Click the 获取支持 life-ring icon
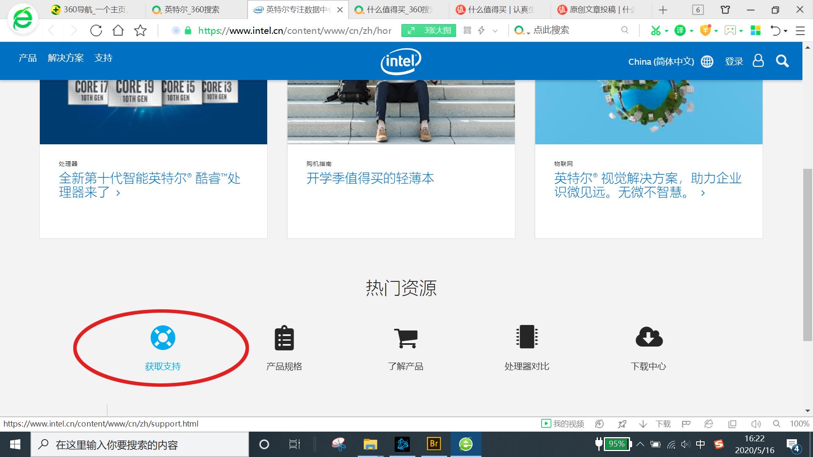813x457 pixels. [163, 338]
